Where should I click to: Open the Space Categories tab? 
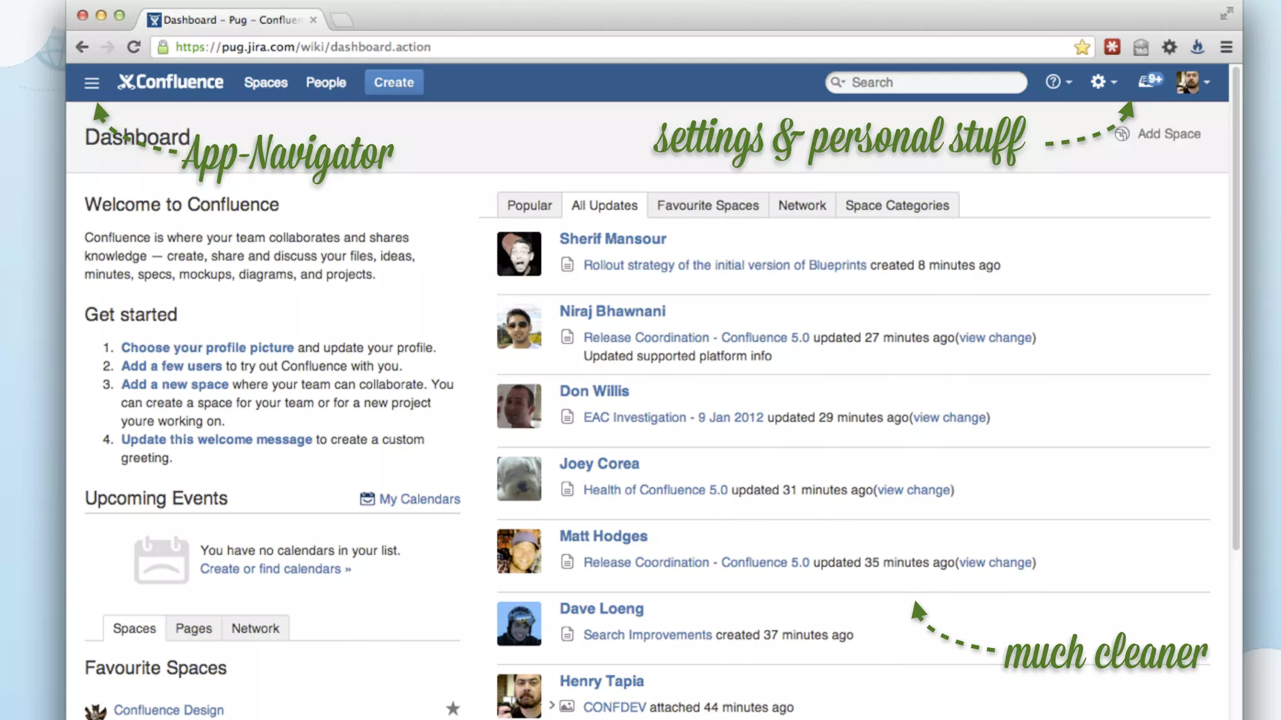tap(897, 205)
